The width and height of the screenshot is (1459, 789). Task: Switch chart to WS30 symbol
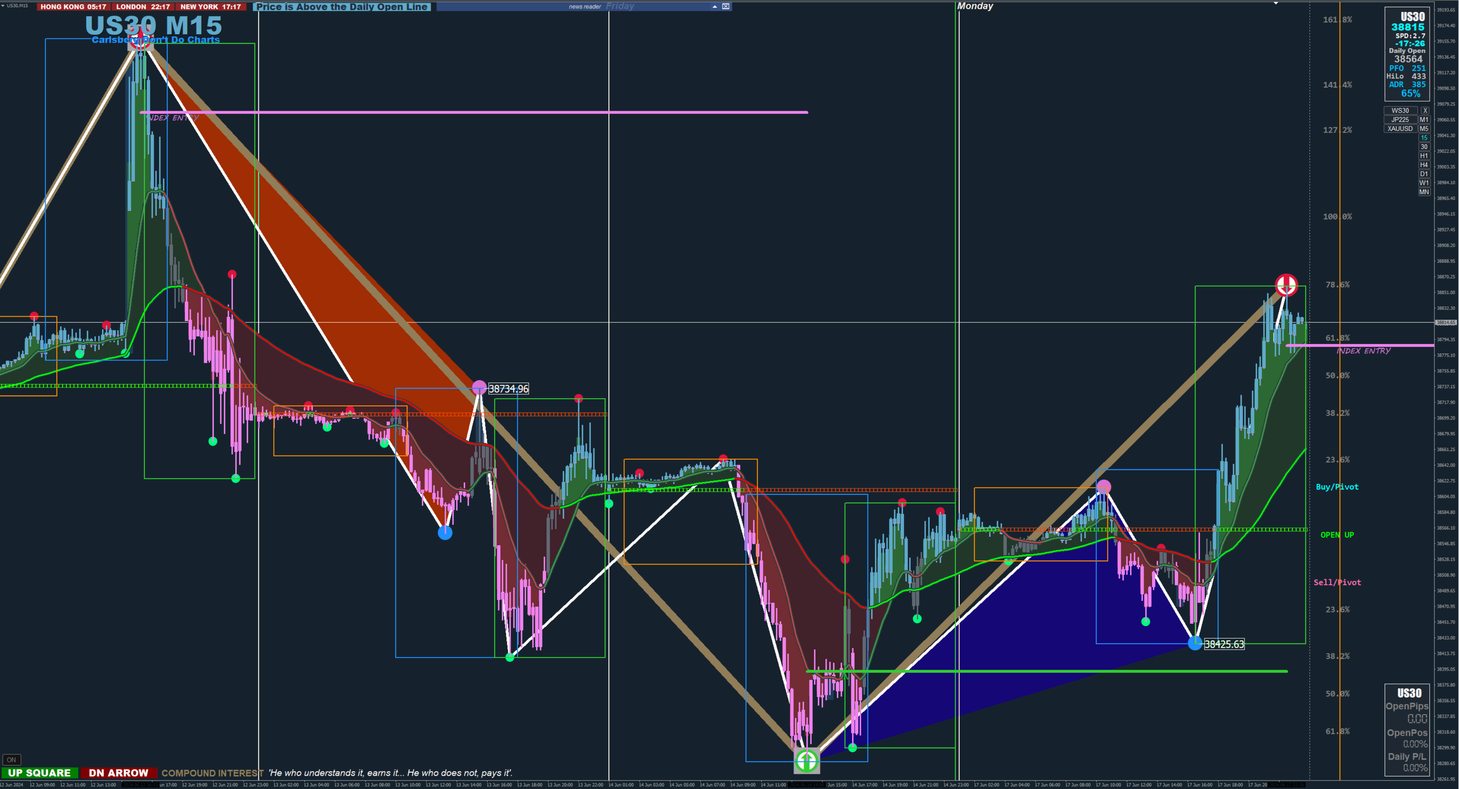click(x=1400, y=110)
